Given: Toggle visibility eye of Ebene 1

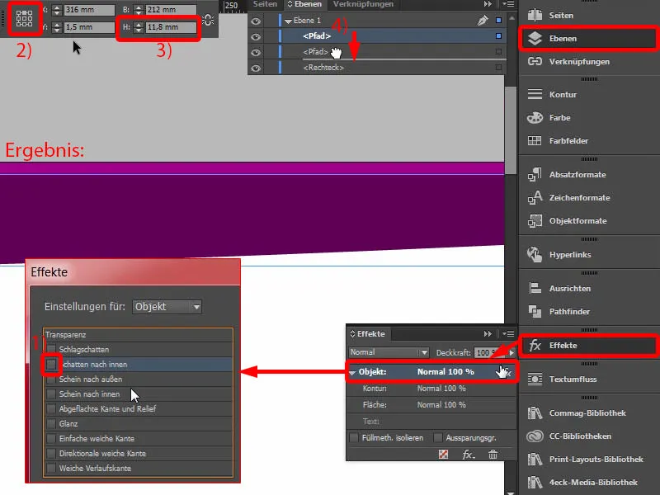Looking at the screenshot, I should click(256, 21).
